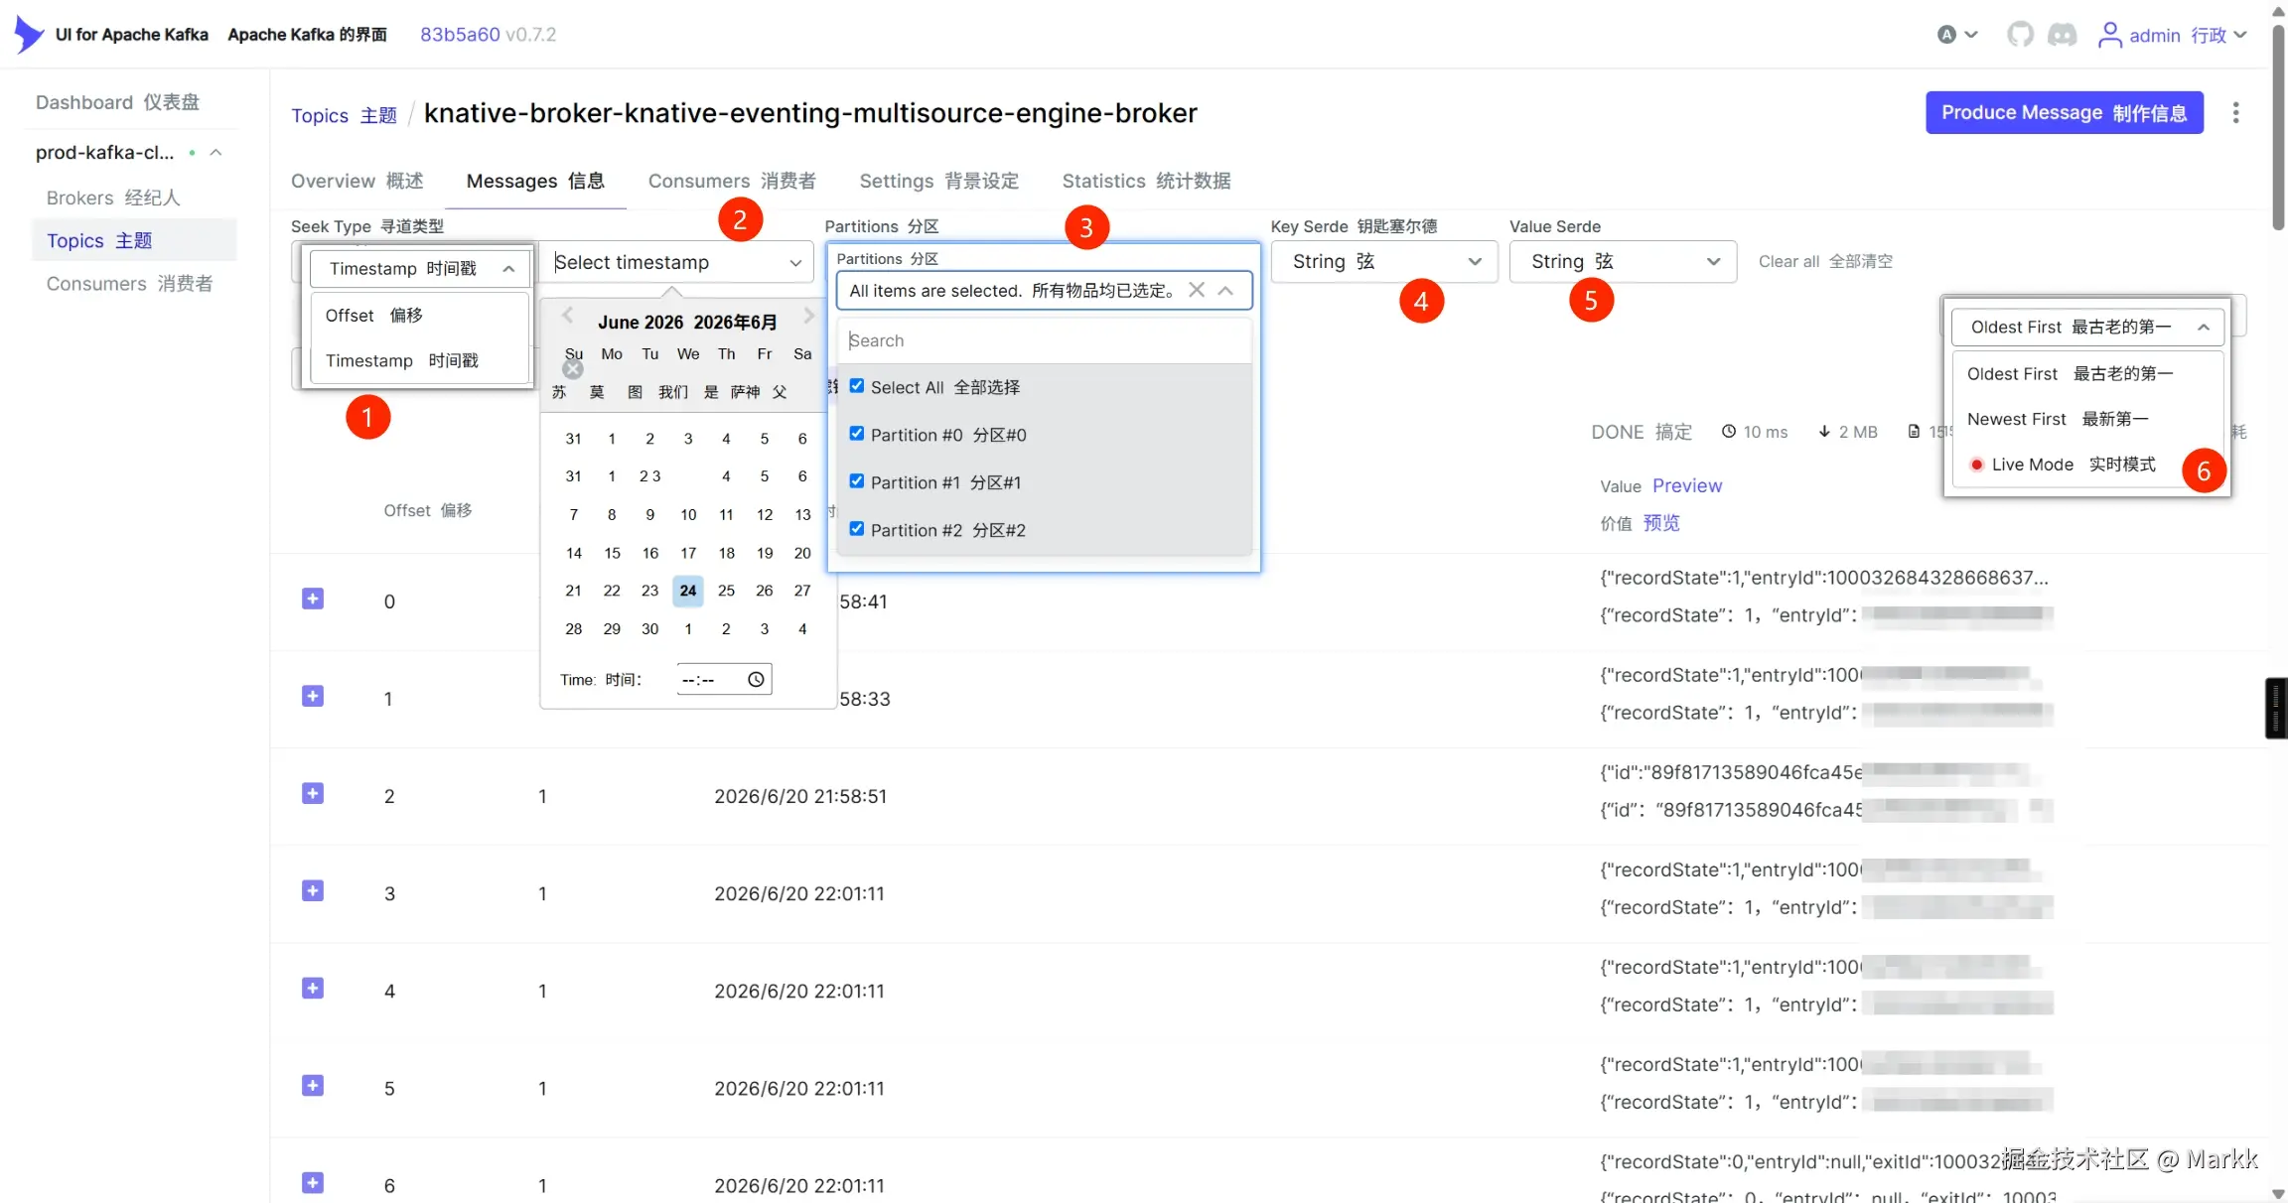Image resolution: width=2288 pixels, height=1203 pixels.
Task: Click the Offset column header
Action: pos(428,510)
